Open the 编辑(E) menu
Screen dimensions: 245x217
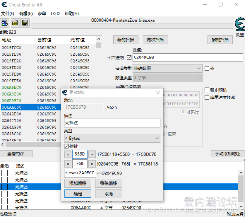(26, 13)
